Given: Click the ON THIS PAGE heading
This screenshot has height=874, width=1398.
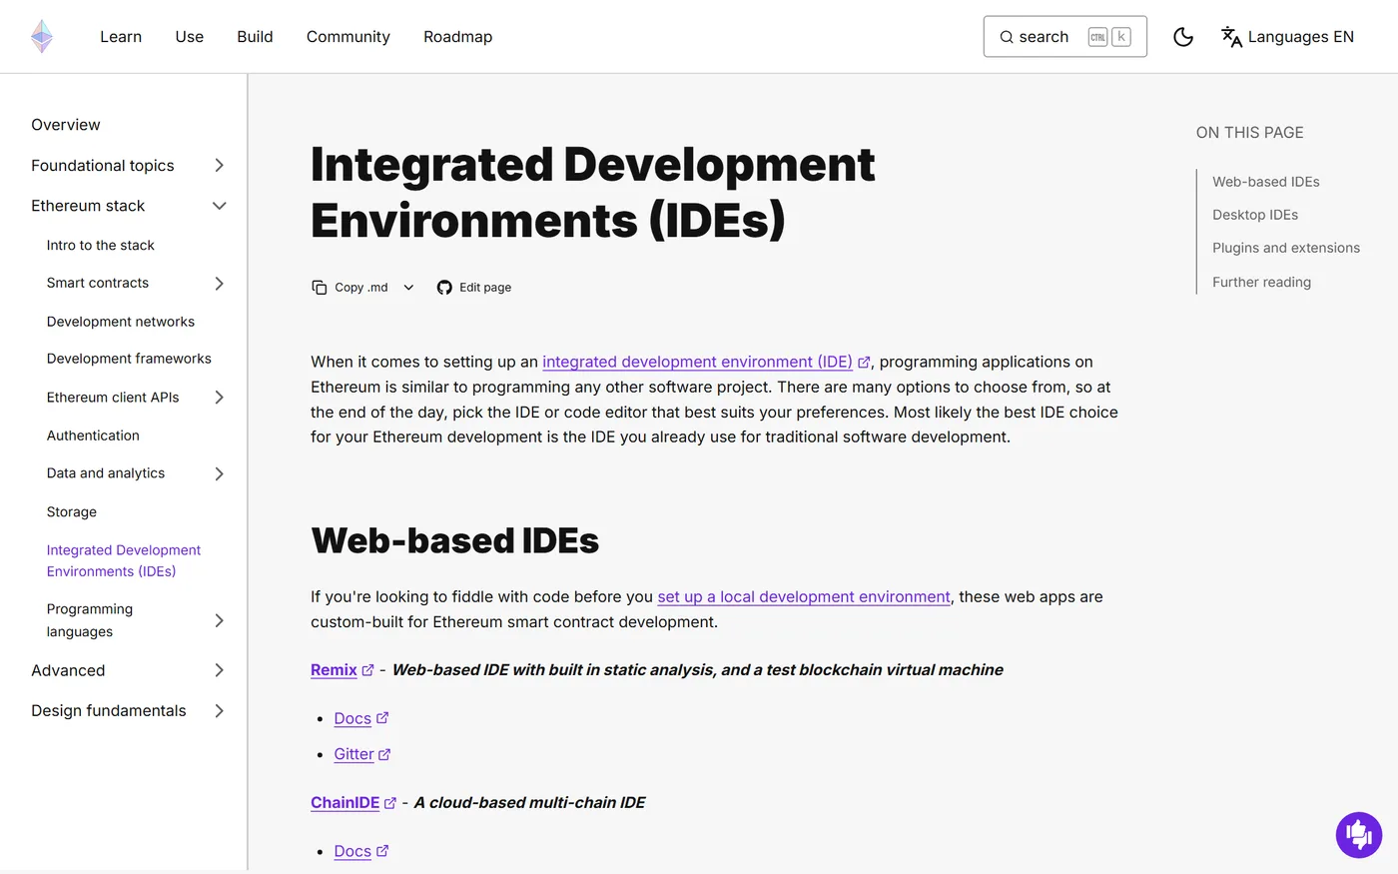Looking at the screenshot, I should [x=1250, y=133].
